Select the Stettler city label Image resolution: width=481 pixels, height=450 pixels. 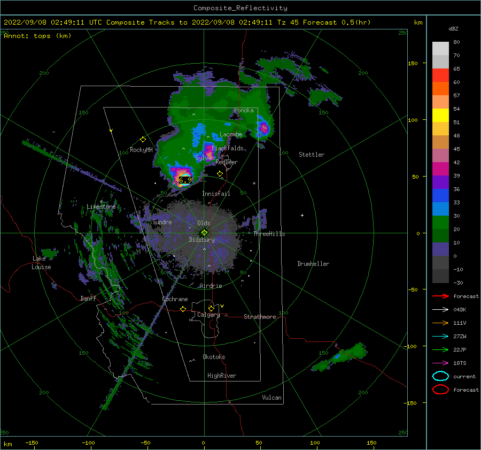coord(312,155)
